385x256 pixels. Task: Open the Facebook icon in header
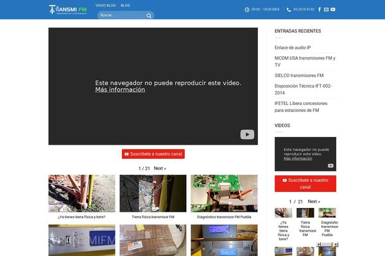coord(320,10)
